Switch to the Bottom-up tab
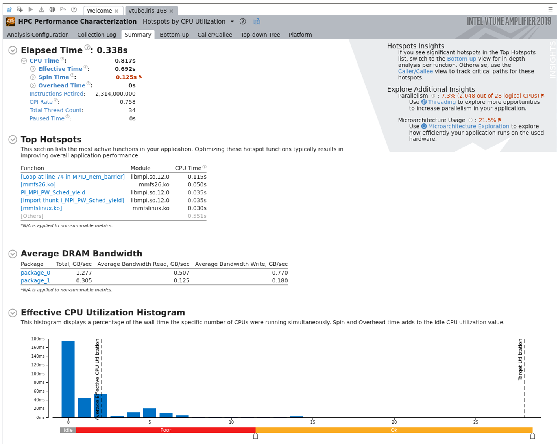This screenshot has width=558, height=446. click(174, 35)
